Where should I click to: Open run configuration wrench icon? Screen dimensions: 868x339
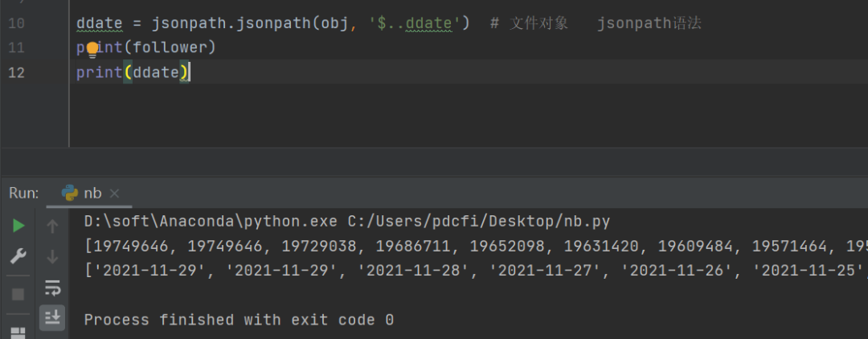tap(18, 256)
